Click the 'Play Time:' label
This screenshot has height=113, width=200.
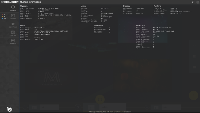coord(158,8)
